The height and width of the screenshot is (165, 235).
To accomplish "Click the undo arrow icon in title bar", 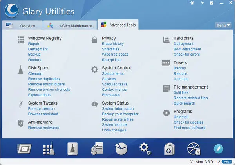I will 202,3.
